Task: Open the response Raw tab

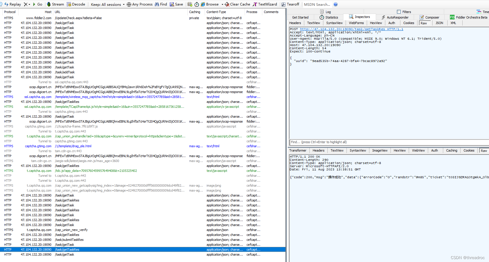Action: tap(484, 151)
